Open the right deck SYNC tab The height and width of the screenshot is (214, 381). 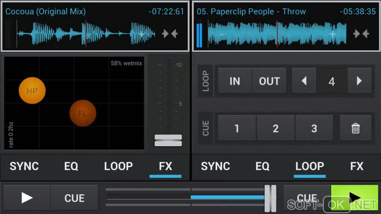point(215,167)
